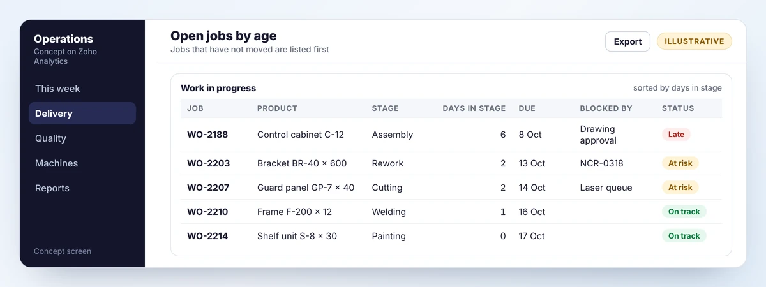Click the sorted by days in stage label
The height and width of the screenshot is (287, 766).
tap(677, 88)
